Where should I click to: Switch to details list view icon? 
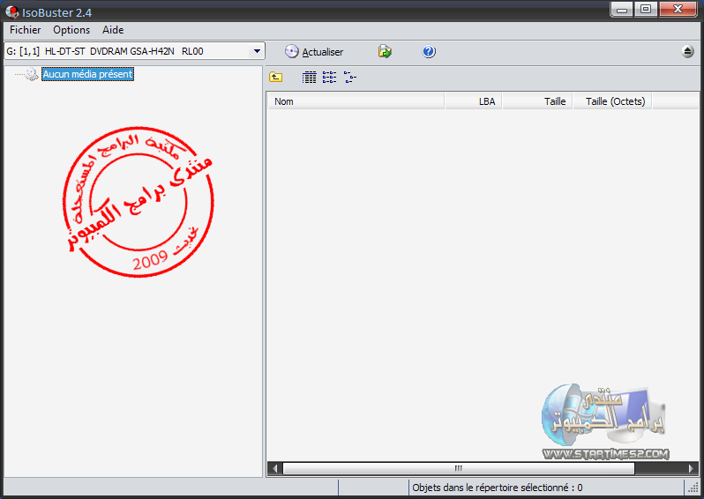(309, 78)
